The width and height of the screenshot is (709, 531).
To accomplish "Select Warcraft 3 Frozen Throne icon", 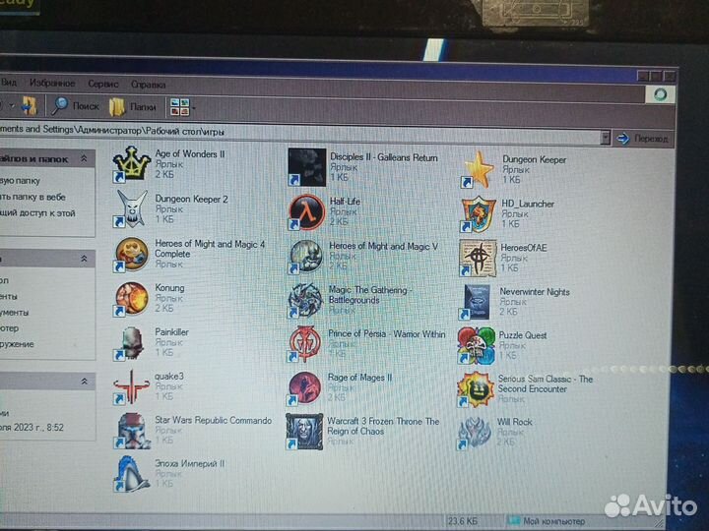I will (304, 432).
